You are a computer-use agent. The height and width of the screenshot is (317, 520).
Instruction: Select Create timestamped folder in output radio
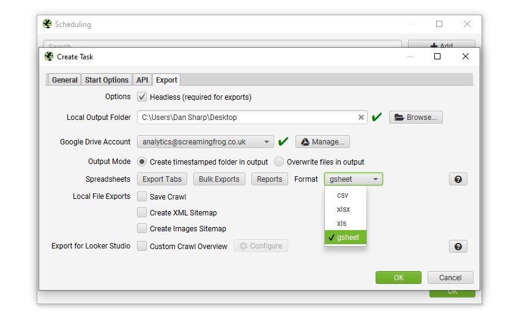142,162
